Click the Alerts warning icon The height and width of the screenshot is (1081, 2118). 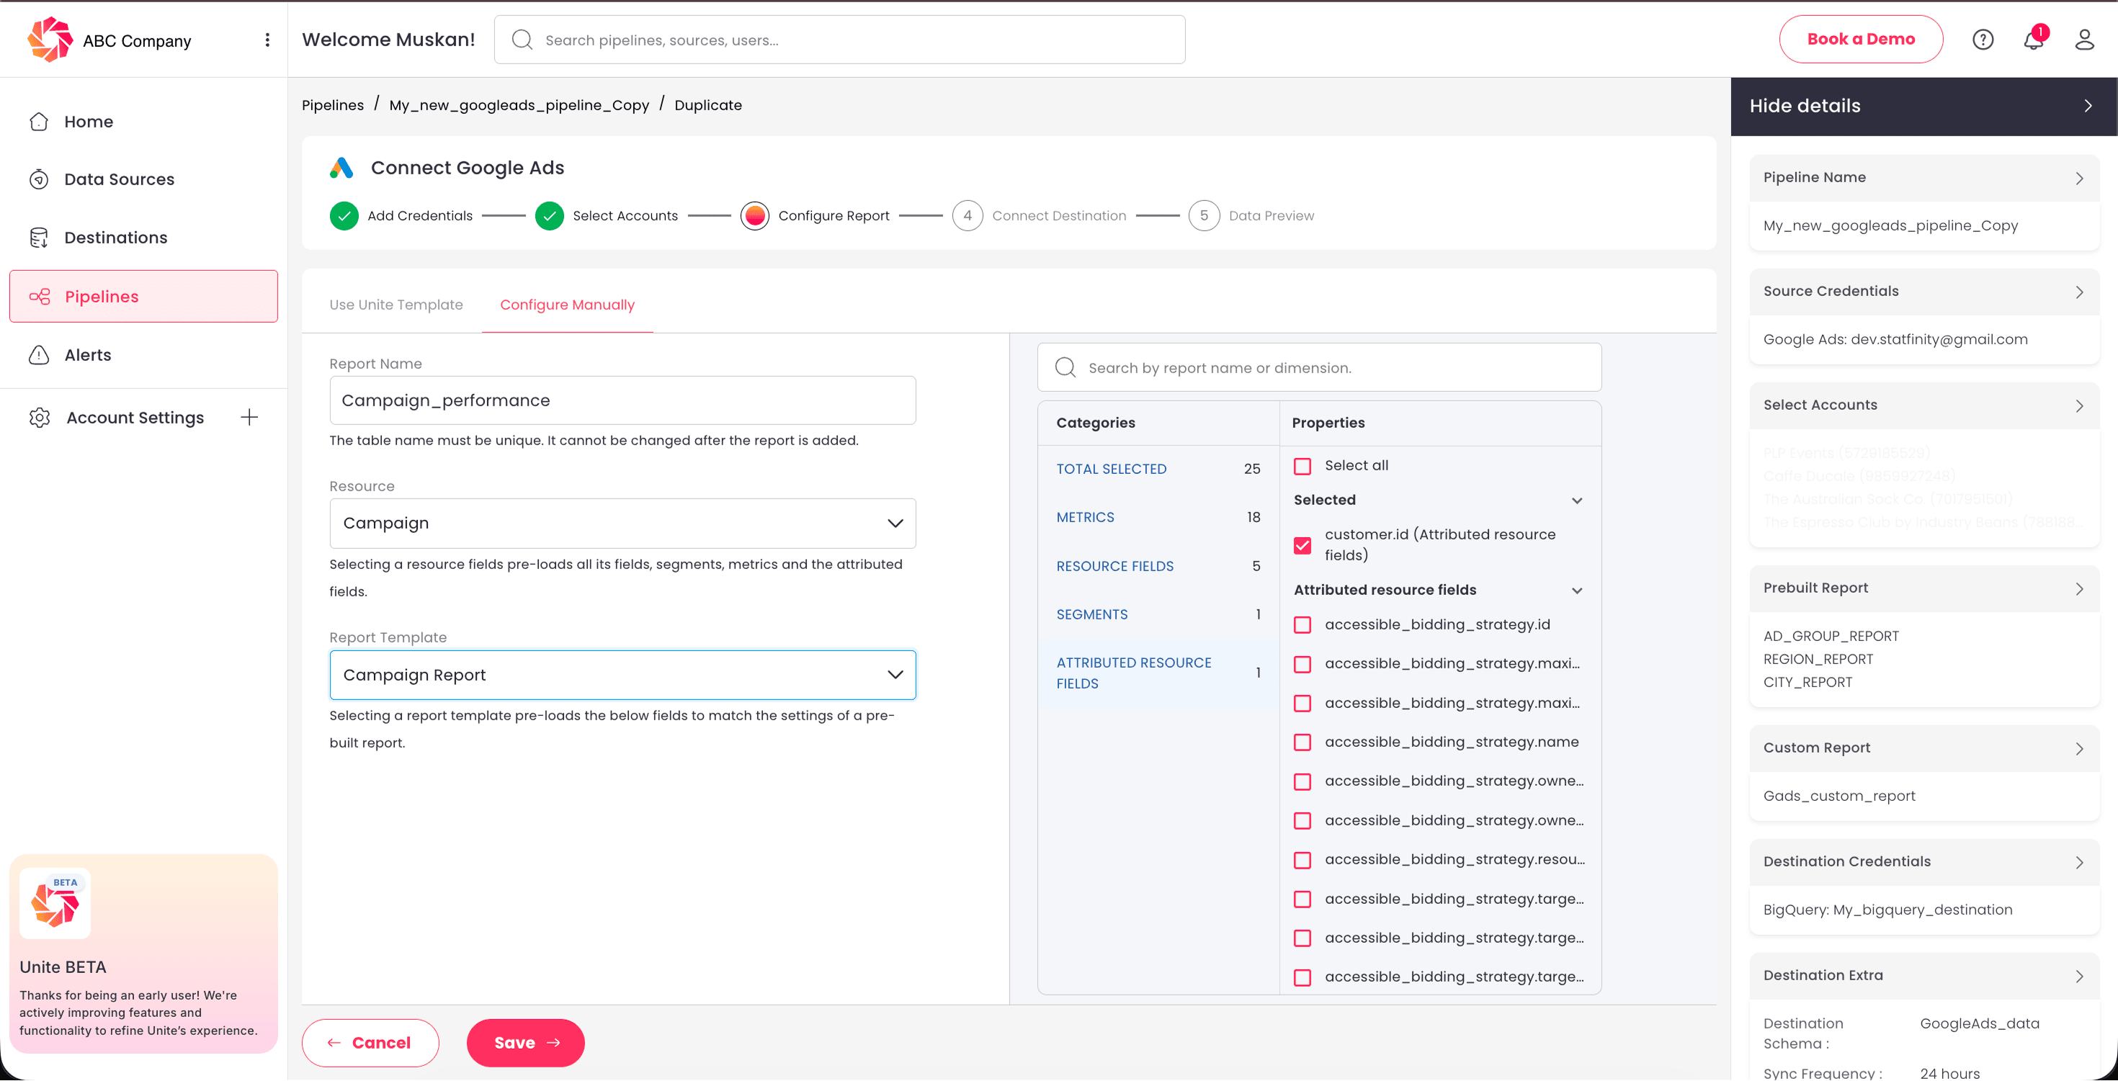tap(39, 355)
